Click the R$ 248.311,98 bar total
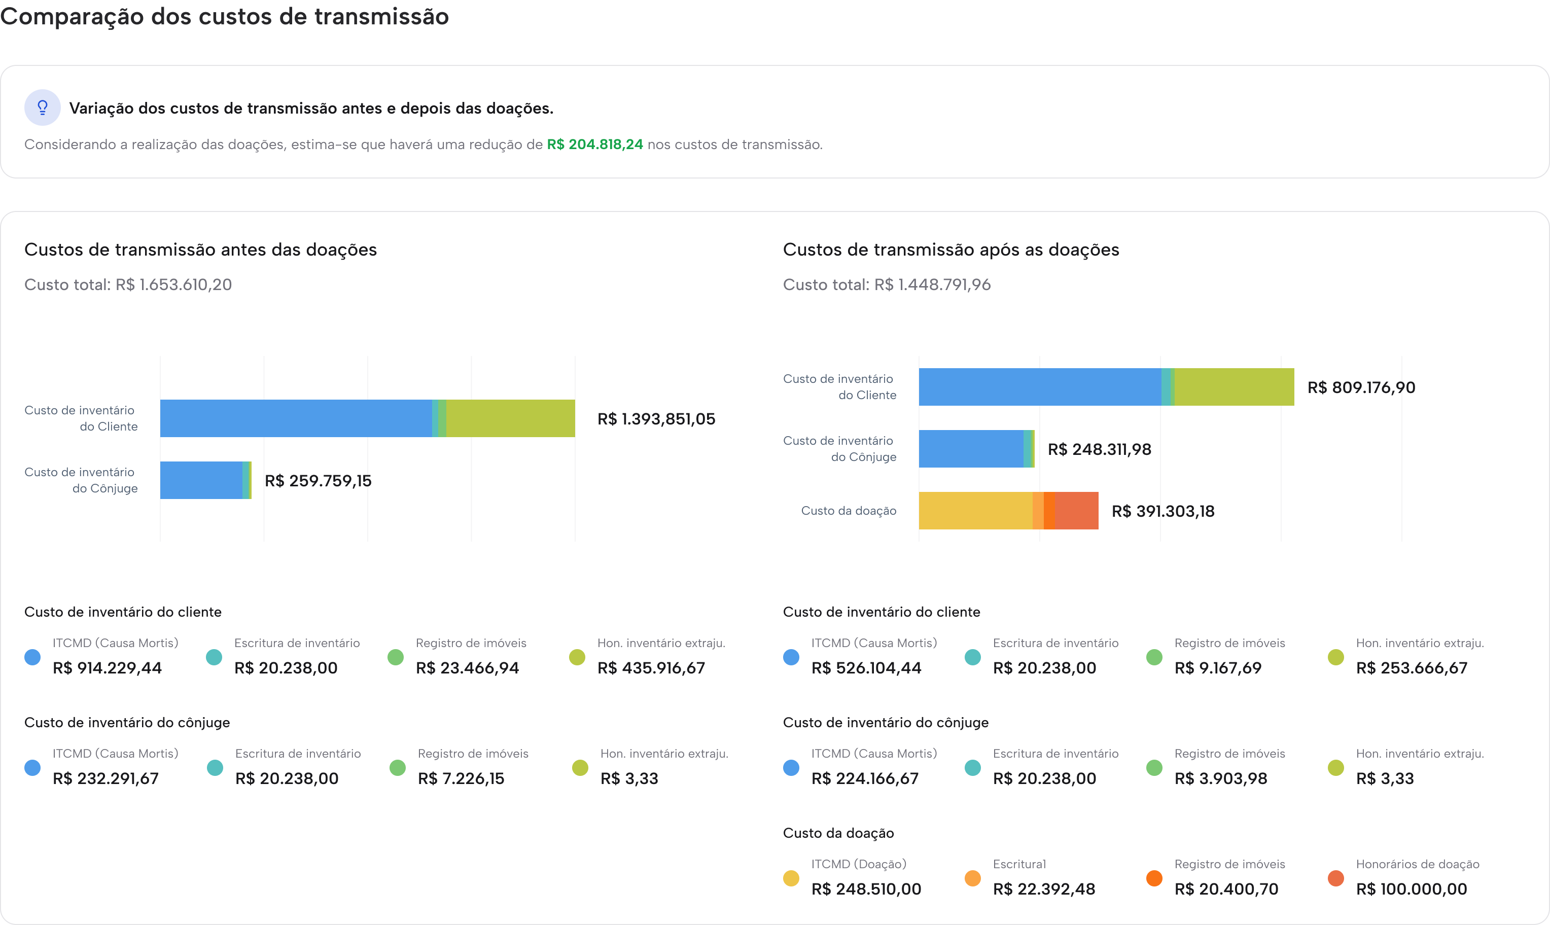 point(1100,449)
